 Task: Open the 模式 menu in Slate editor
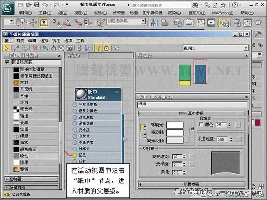click(x=9, y=41)
